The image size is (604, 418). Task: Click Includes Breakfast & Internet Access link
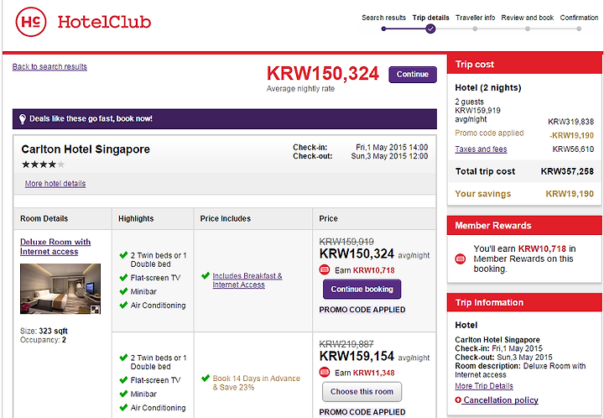pyautogui.click(x=247, y=280)
